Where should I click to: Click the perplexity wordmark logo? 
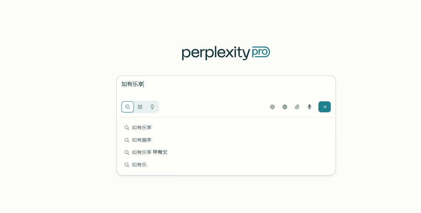216,53
